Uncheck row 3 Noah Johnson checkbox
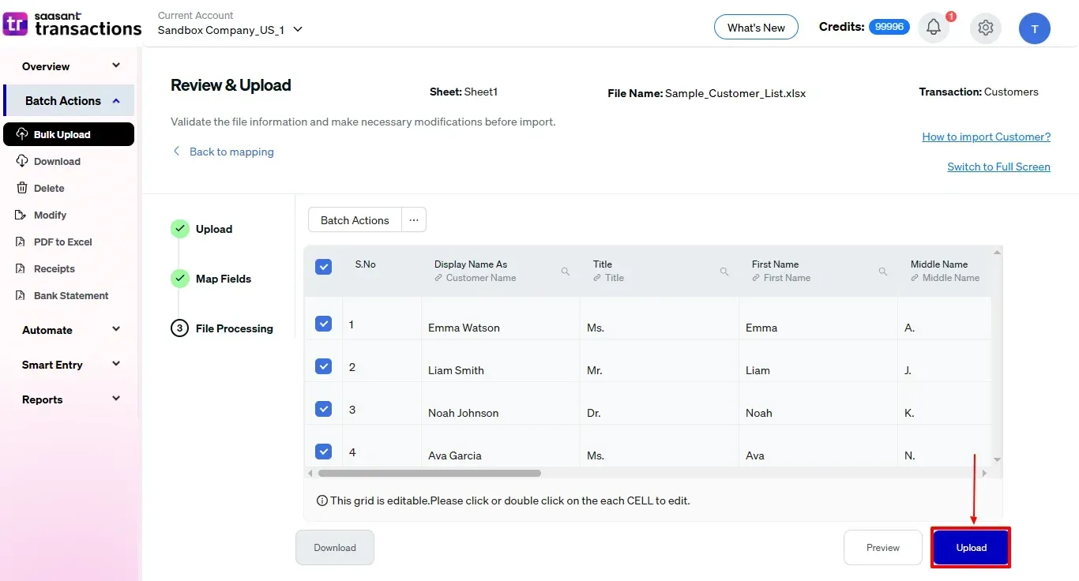 coord(323,409)
